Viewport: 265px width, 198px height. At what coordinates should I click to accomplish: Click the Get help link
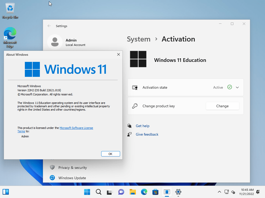click(x=143, y=126)
